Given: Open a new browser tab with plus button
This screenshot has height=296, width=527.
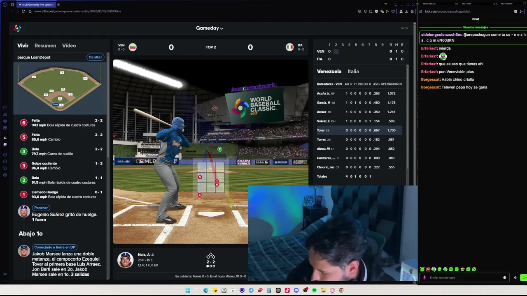Looking at the screenshot, I should point(58,5).
